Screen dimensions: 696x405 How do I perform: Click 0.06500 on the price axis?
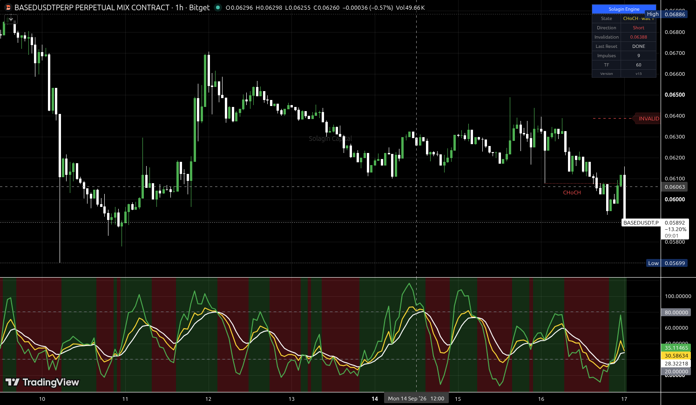coord(675,95)
